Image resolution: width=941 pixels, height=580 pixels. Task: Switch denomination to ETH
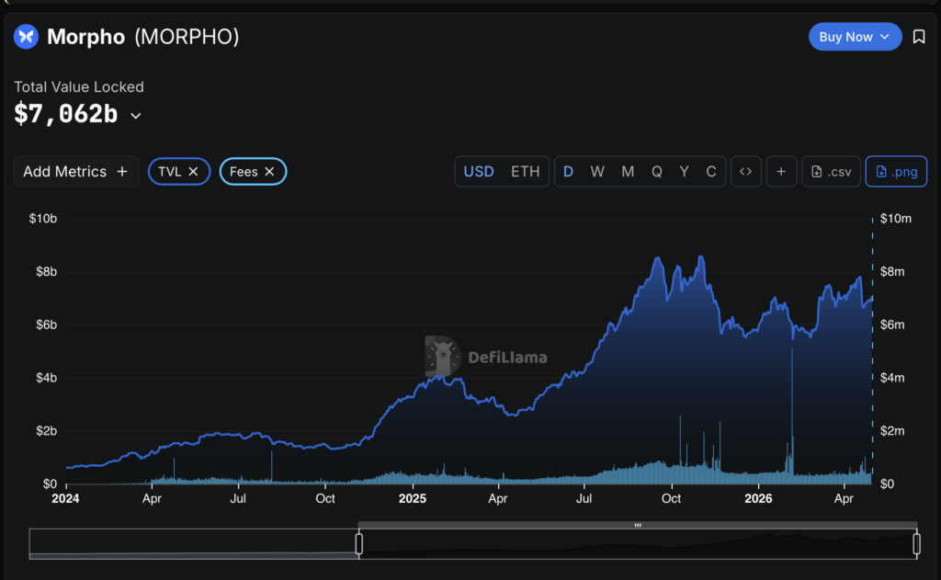point(525,172)
